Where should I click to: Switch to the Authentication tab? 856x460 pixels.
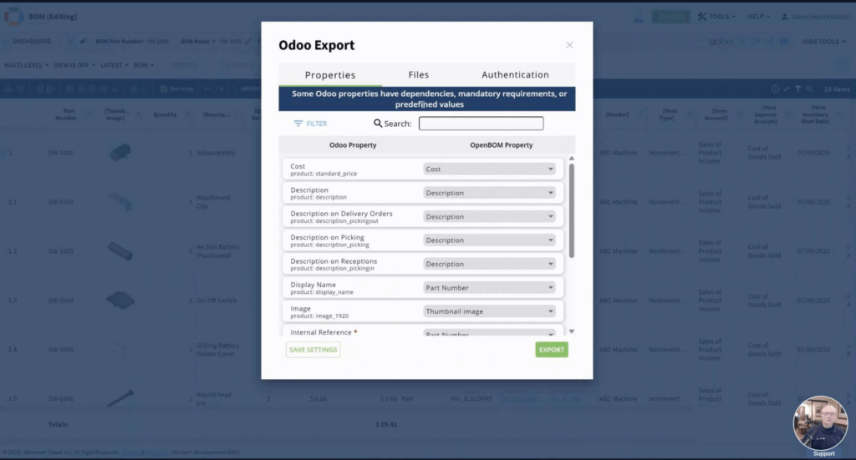(x=515, y=75)
